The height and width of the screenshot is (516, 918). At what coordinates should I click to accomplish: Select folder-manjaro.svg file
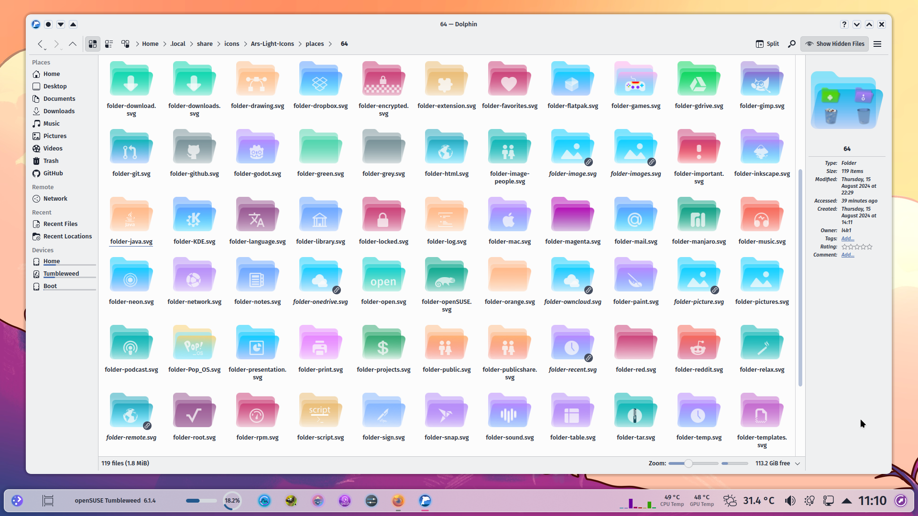point(699,222)
